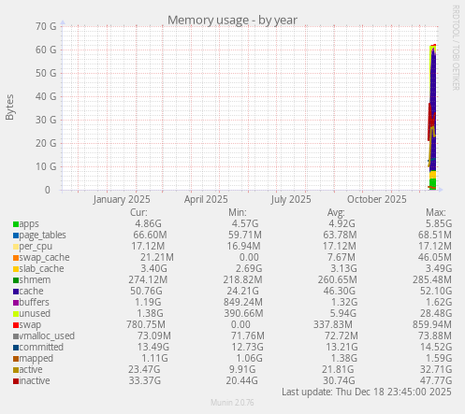
Task: Click the 'vmalloc_used' legend label
Action: (47, 336)
